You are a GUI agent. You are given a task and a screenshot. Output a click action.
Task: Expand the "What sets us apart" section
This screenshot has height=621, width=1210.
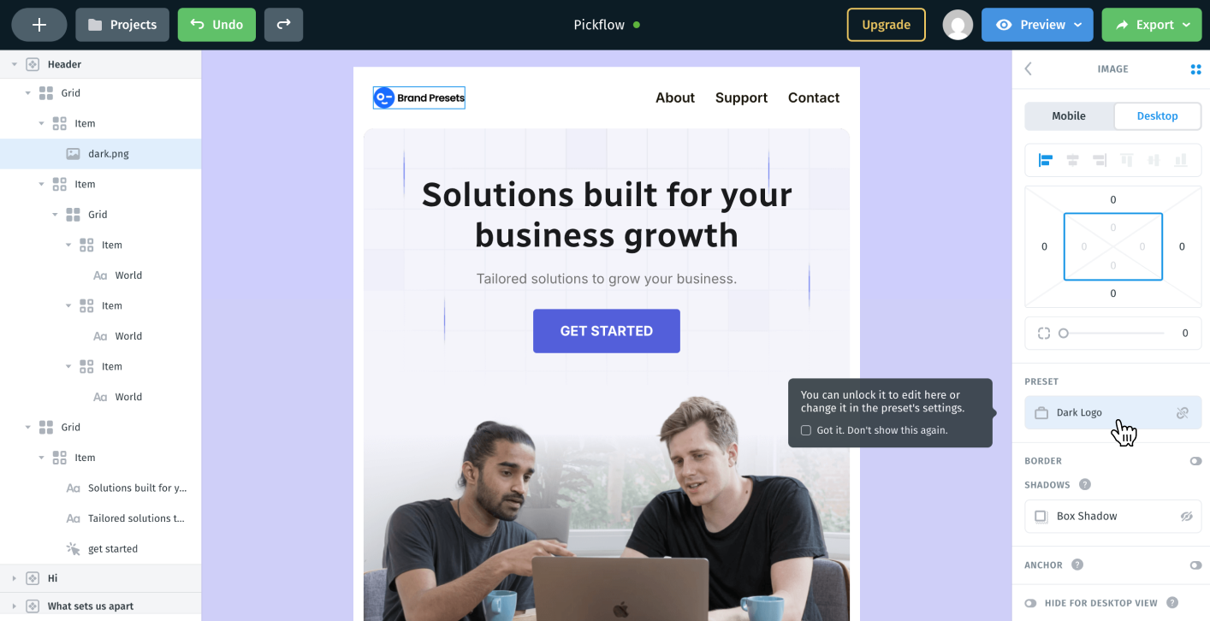pos(15,606)
